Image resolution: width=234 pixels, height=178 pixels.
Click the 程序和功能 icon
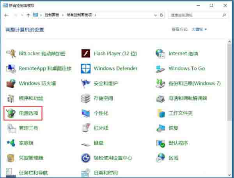coord(11,98)
